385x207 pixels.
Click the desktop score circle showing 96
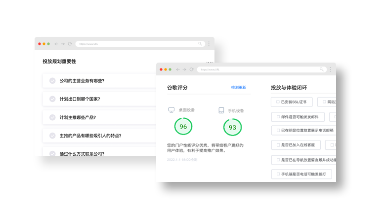(183, 126)
